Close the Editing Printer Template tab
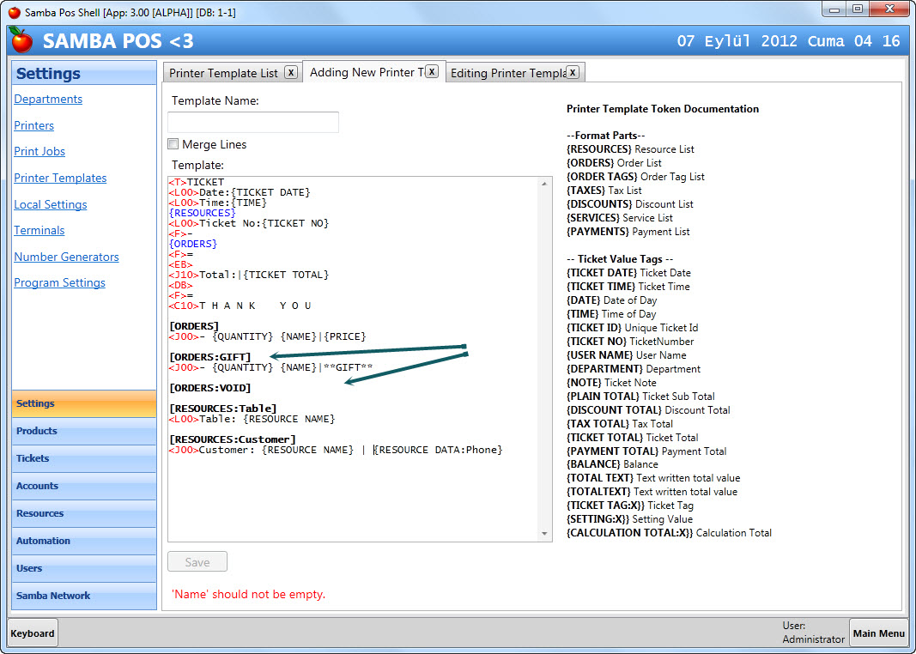This screenshot has height=654, width=916. (573, 72)
